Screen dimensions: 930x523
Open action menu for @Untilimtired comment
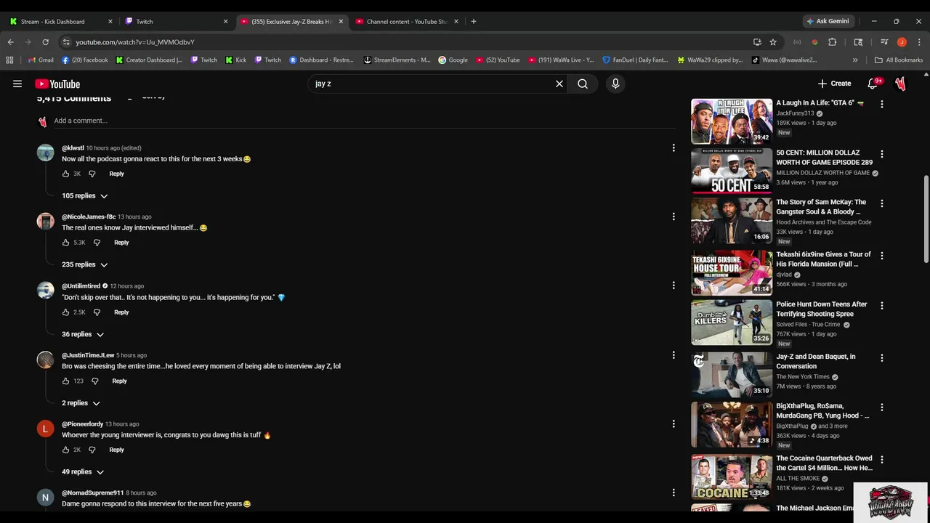[674, 285]
